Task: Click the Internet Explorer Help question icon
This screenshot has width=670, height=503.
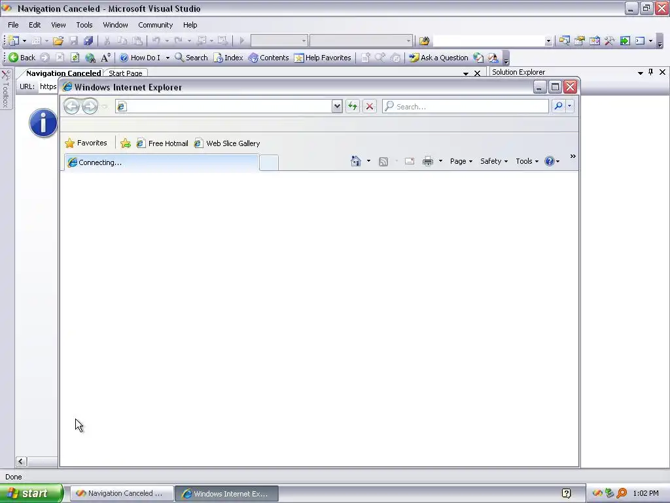Action: tap(550, 161)
